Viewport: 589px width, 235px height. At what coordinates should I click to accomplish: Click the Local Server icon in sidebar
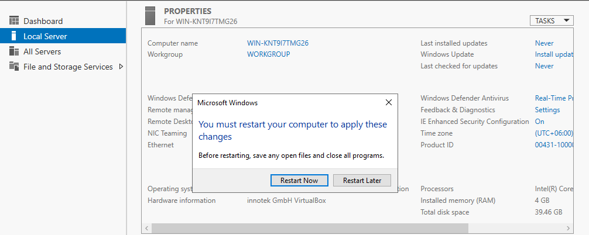(14, 36)
